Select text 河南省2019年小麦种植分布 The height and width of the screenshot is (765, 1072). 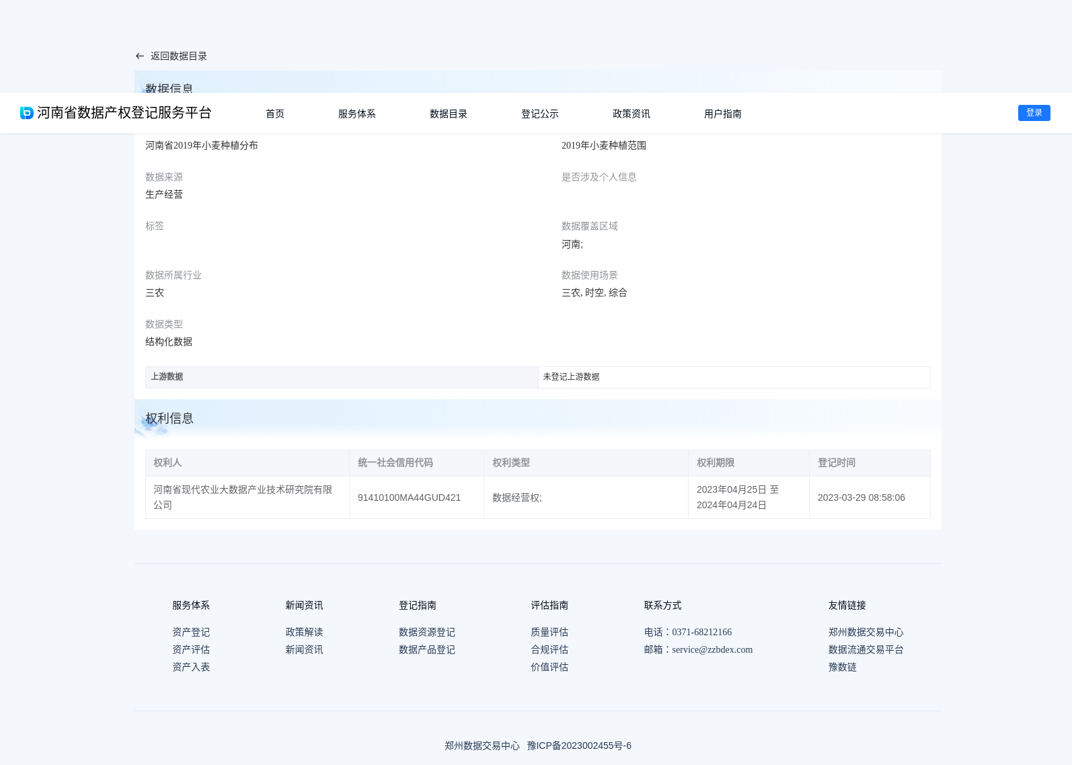202,145
